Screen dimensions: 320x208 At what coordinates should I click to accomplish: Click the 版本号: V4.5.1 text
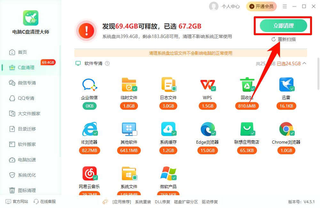click(x=301, y=202)
